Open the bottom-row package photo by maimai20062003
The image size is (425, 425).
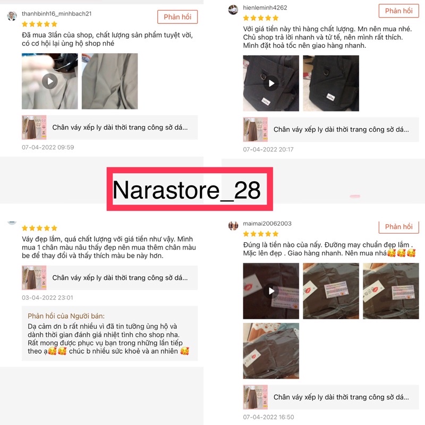coord(271,351)
